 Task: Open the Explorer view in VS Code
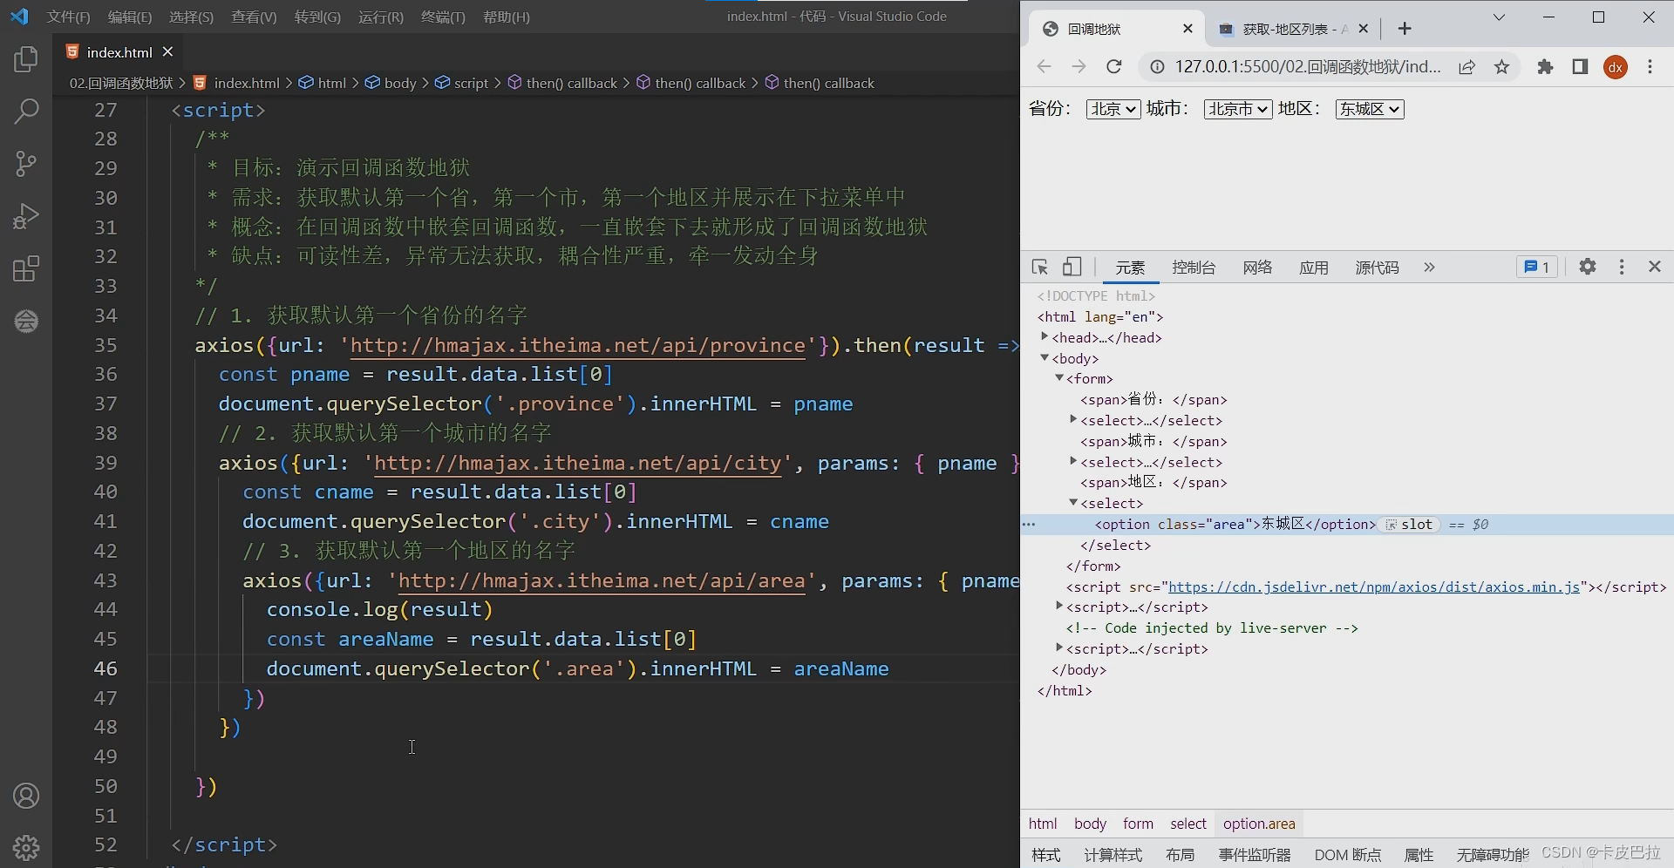point(26,59)
